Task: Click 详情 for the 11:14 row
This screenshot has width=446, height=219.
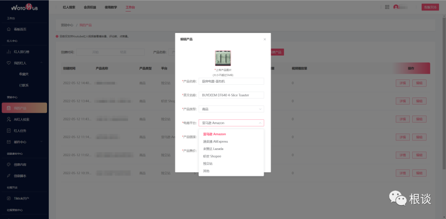Action: [x=403, y=137]
